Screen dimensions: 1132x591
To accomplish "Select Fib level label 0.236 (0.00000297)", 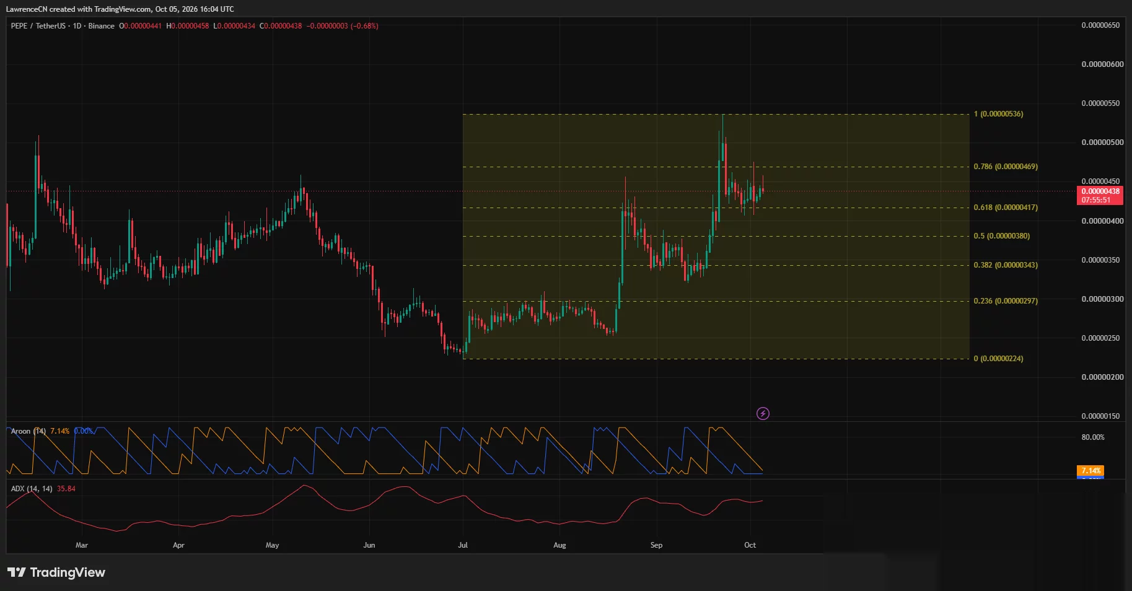I will point(1006,301).
